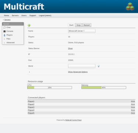The image size is (138, 133).
Task: Select the Advanced sidebar label
Action: point(10,42)
